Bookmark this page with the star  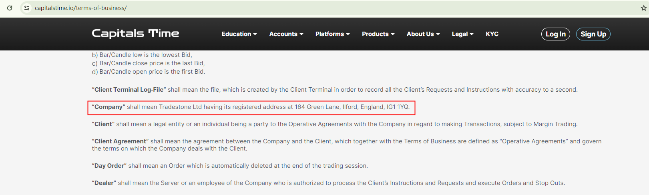(x=643, y=8)
